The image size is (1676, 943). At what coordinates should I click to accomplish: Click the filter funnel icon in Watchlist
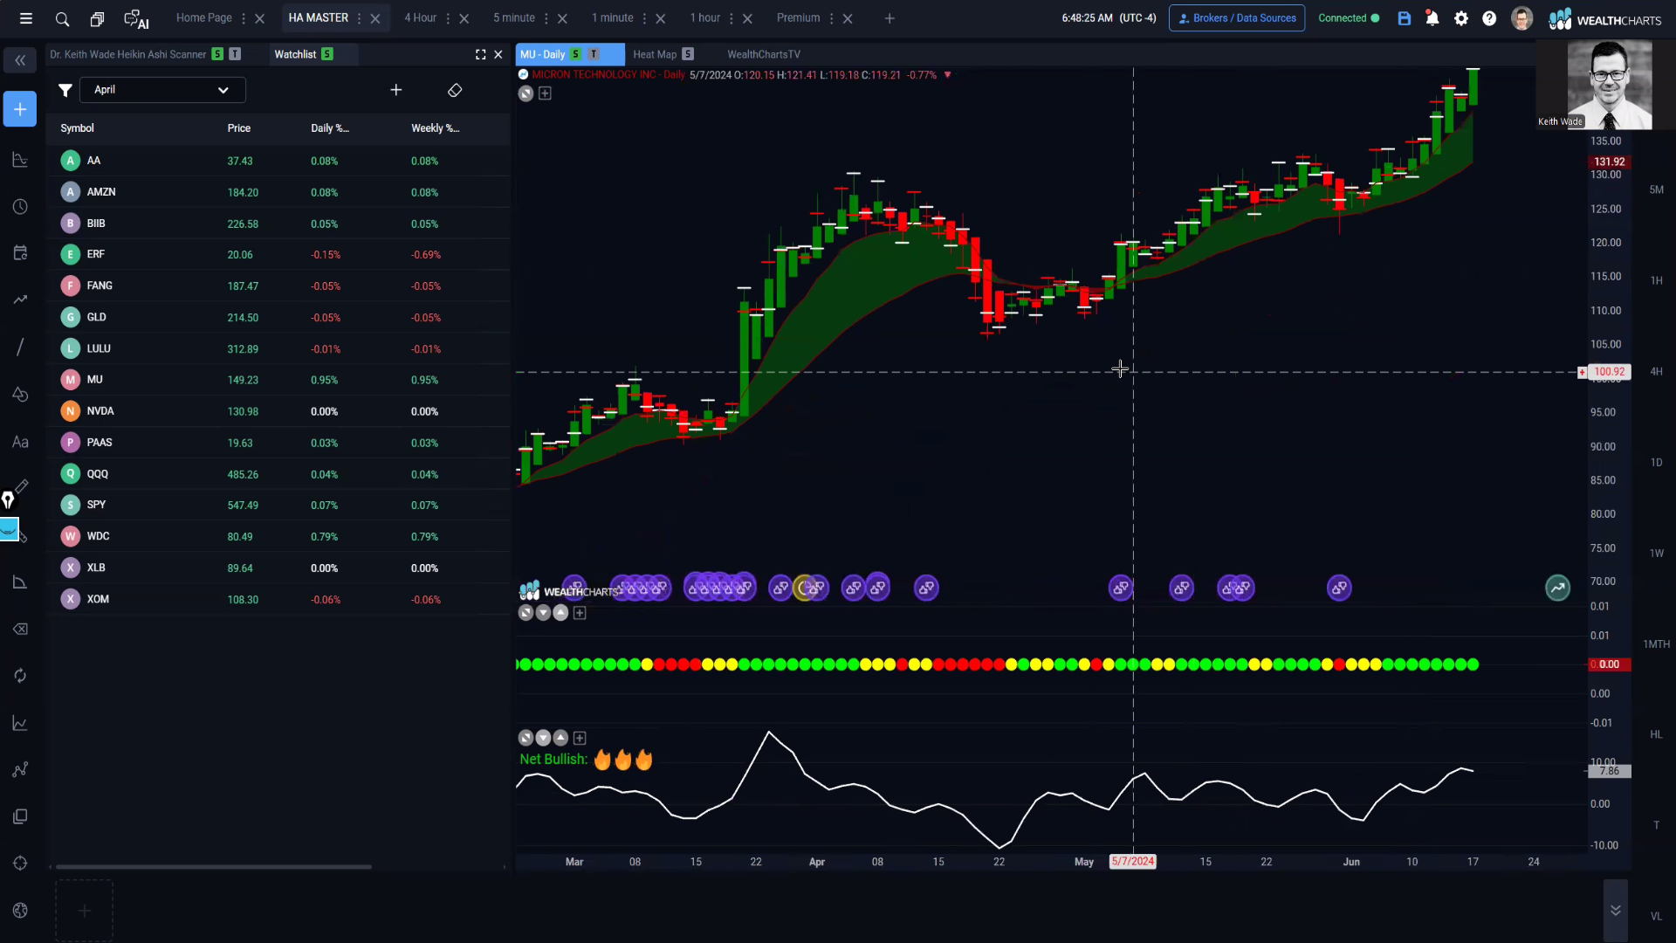pos(65,90)
